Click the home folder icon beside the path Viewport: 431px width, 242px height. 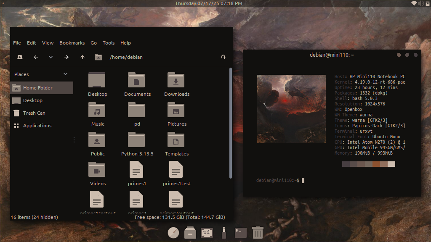tap(98, 57)
